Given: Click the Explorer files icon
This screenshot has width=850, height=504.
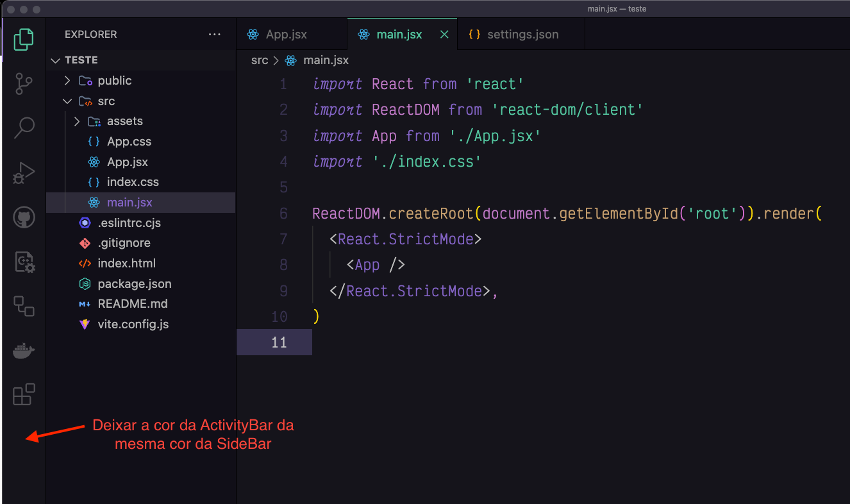Looking at the screenshot, I should (x=24, y=39).
